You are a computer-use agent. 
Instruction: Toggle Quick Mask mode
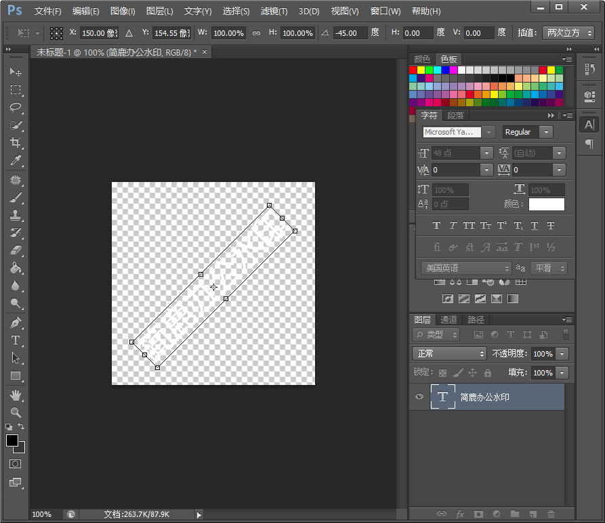point(16,464)
